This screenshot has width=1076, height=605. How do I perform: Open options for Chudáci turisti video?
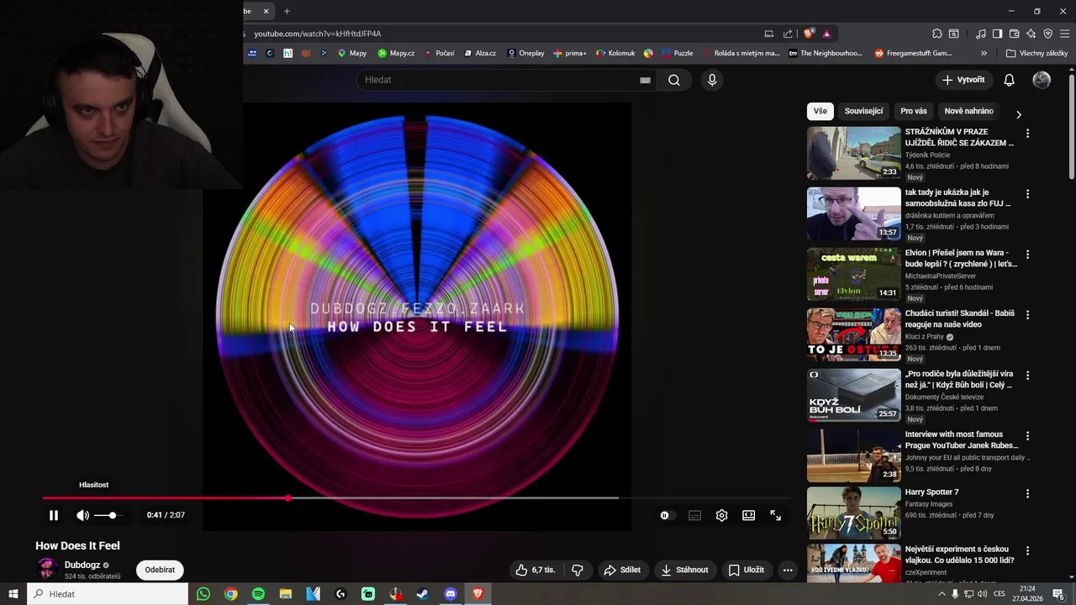[1027, 315]
